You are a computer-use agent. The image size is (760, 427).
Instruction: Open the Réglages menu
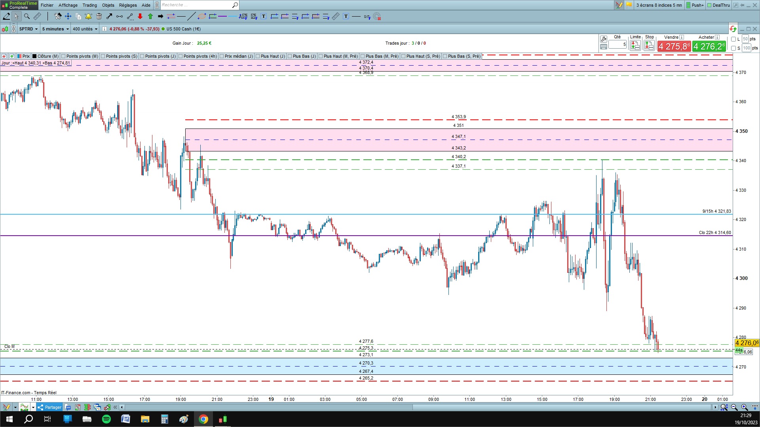coord(128,5)
